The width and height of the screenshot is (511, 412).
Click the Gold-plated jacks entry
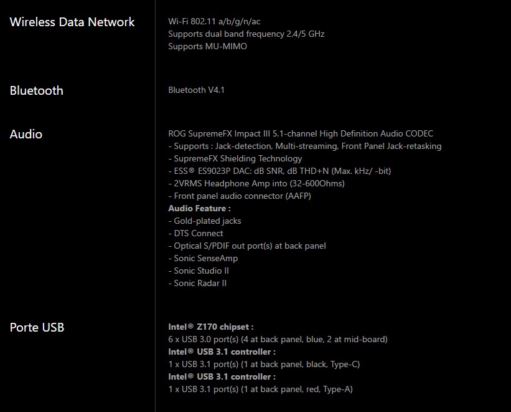[205, 221]
